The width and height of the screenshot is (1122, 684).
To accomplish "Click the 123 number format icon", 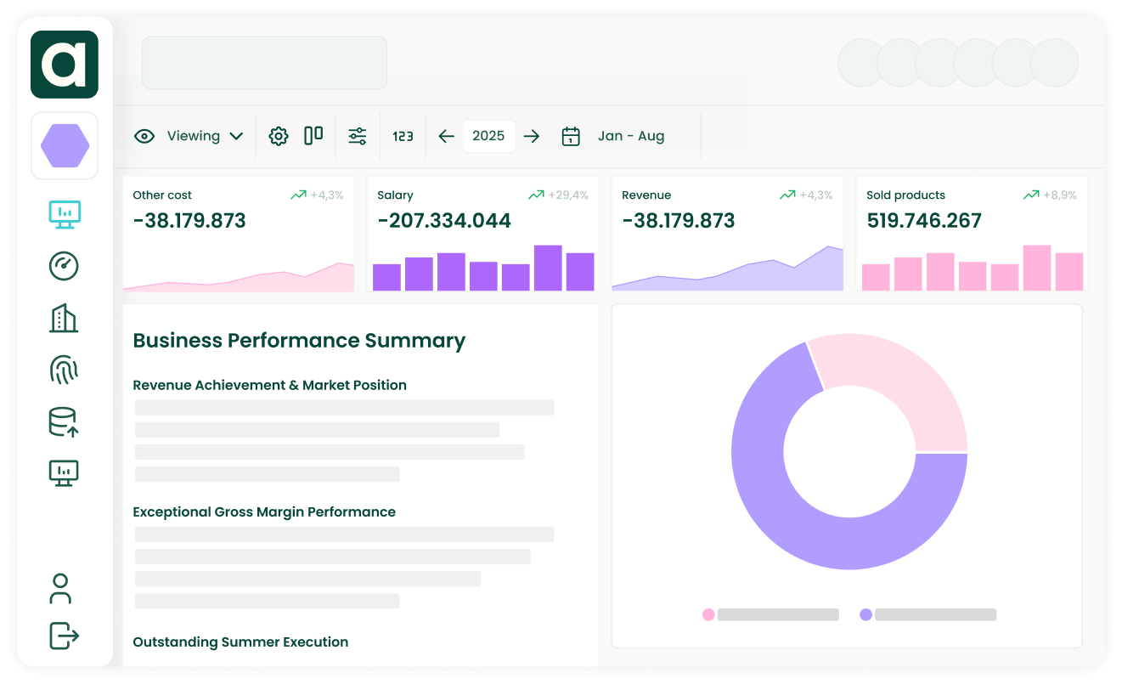I will coord(402,135).
